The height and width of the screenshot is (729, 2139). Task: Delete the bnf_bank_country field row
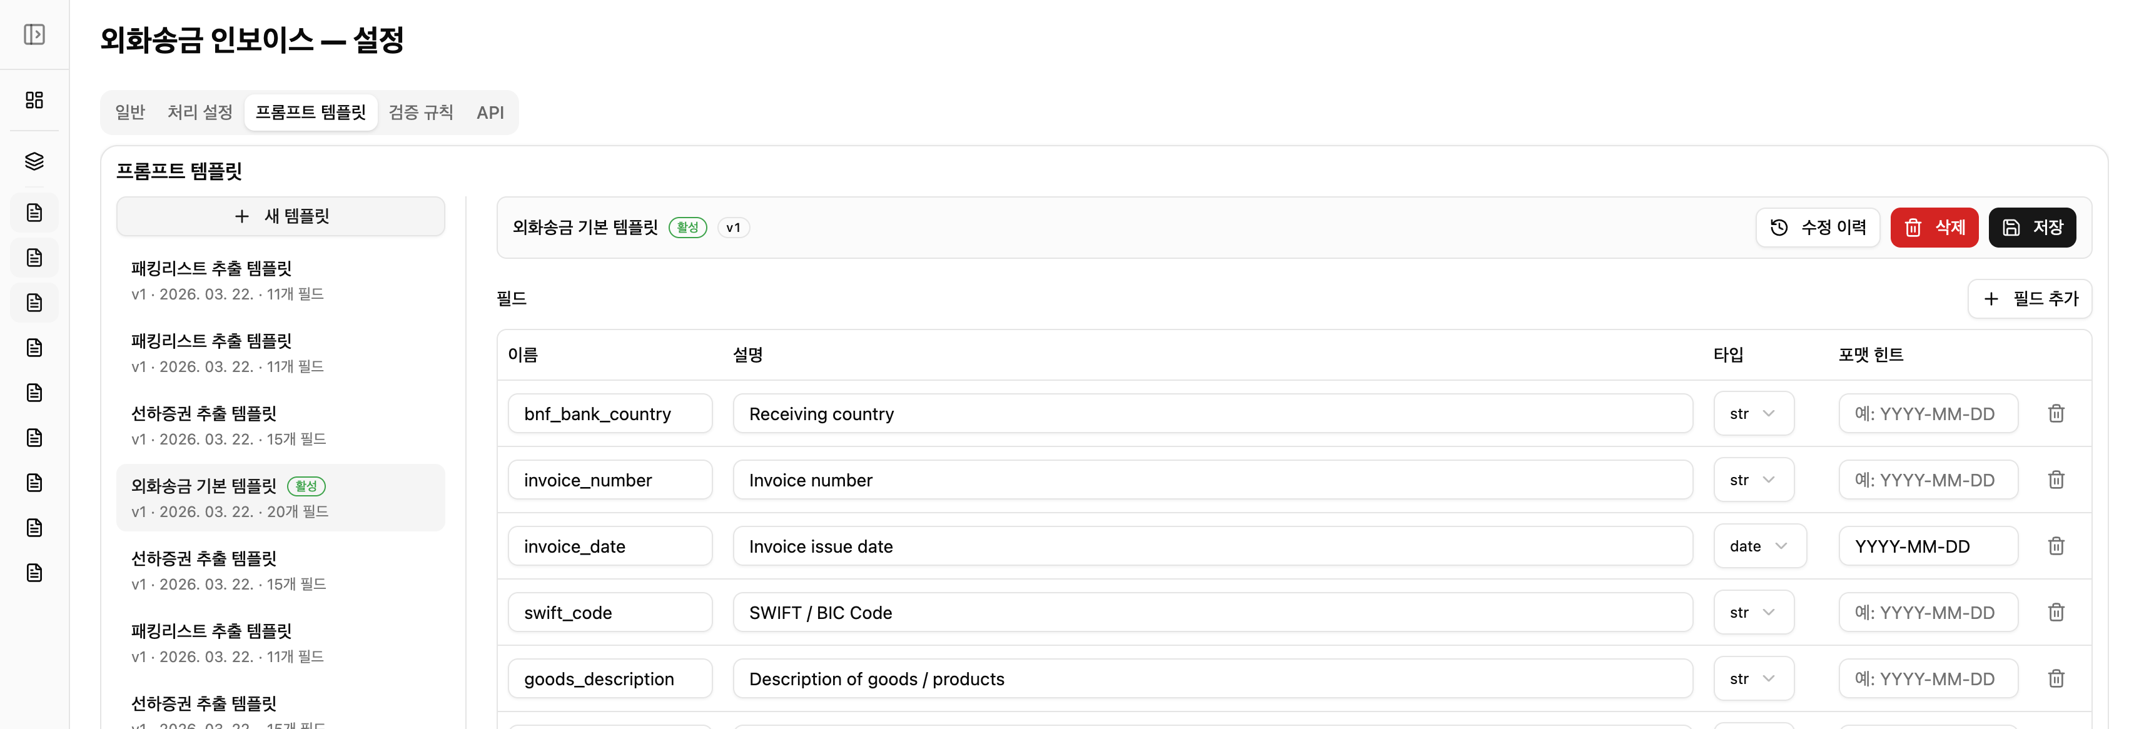coord(2055,413)
